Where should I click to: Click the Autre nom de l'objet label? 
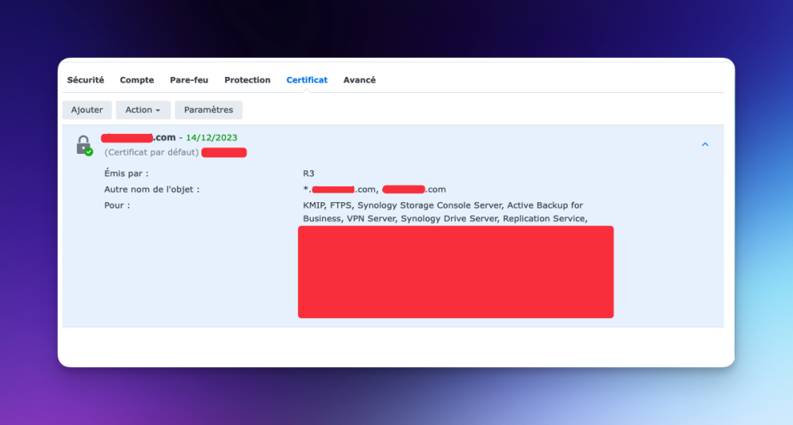tap(151, 190)
